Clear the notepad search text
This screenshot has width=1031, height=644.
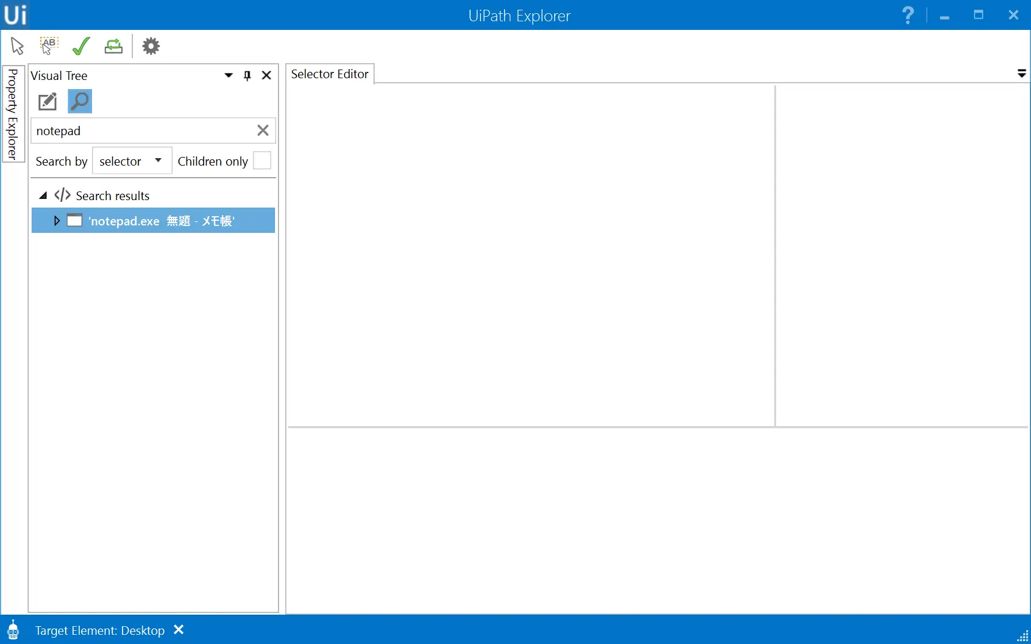pyautogui.click(x=263, y=131)
